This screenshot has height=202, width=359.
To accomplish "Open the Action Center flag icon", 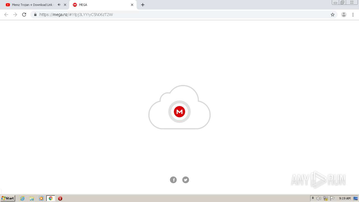I will (332, 198).
